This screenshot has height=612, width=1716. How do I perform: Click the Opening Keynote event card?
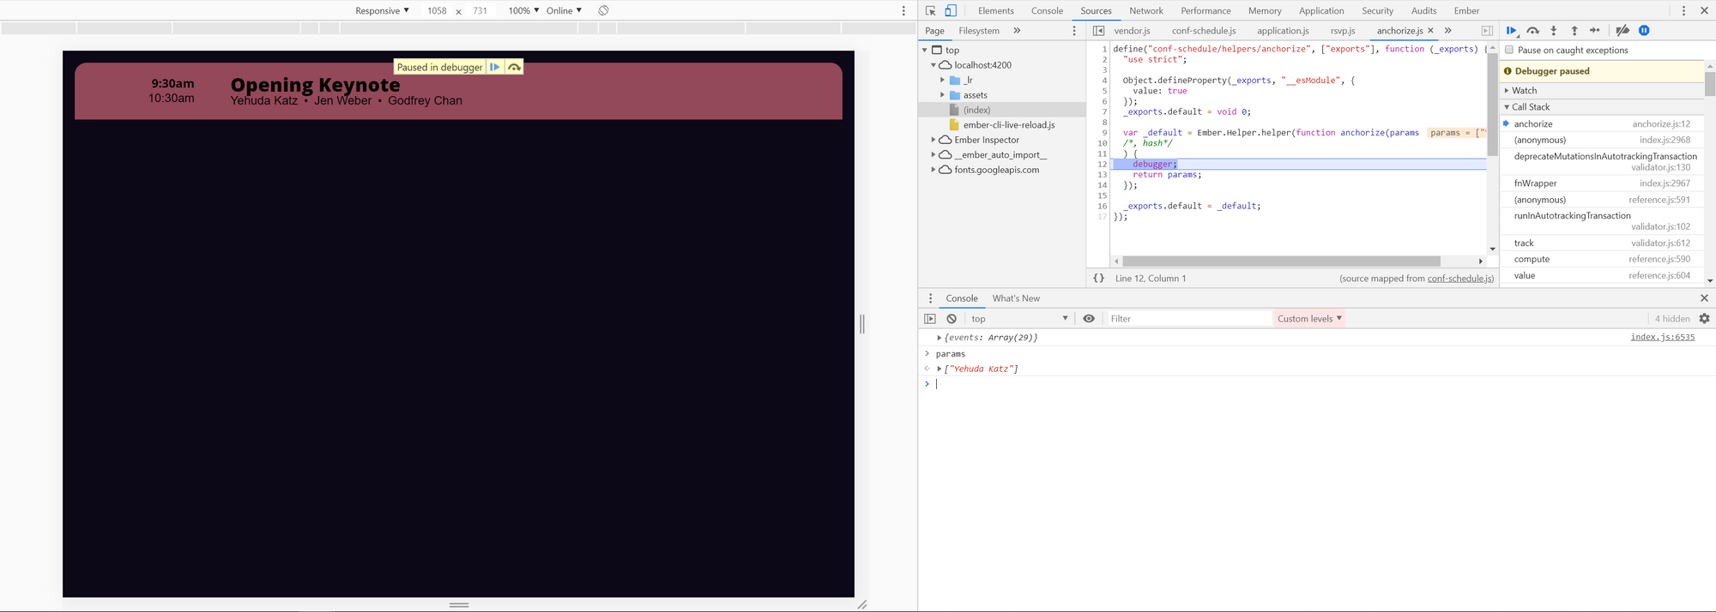click(458, 91)
